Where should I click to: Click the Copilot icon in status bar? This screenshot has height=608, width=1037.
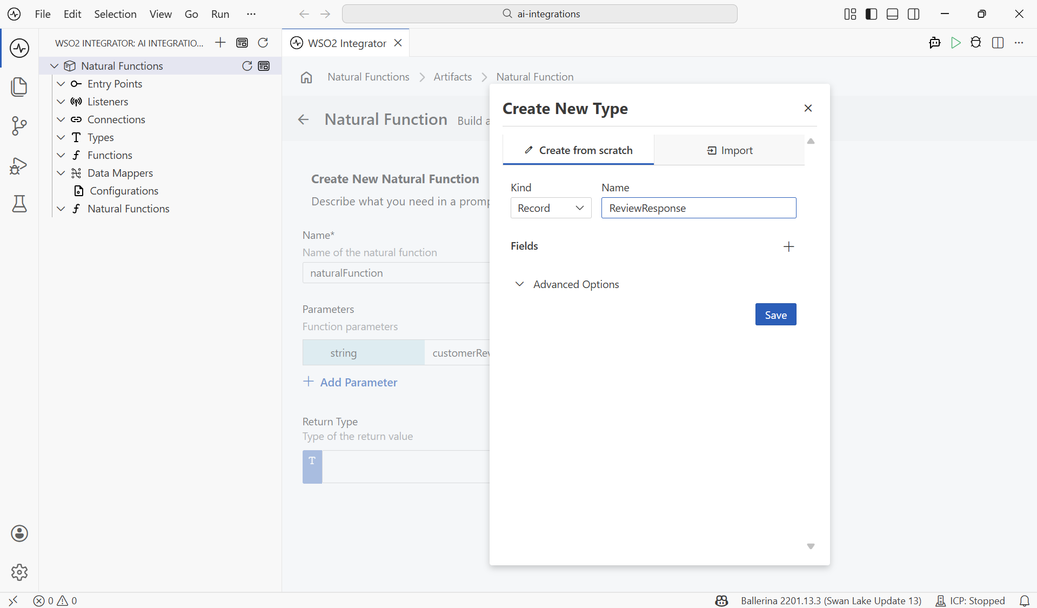tap(721, 600)
